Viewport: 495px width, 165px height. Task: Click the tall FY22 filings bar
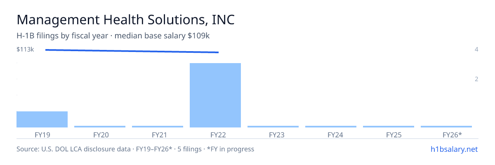(x=215, y=95)
